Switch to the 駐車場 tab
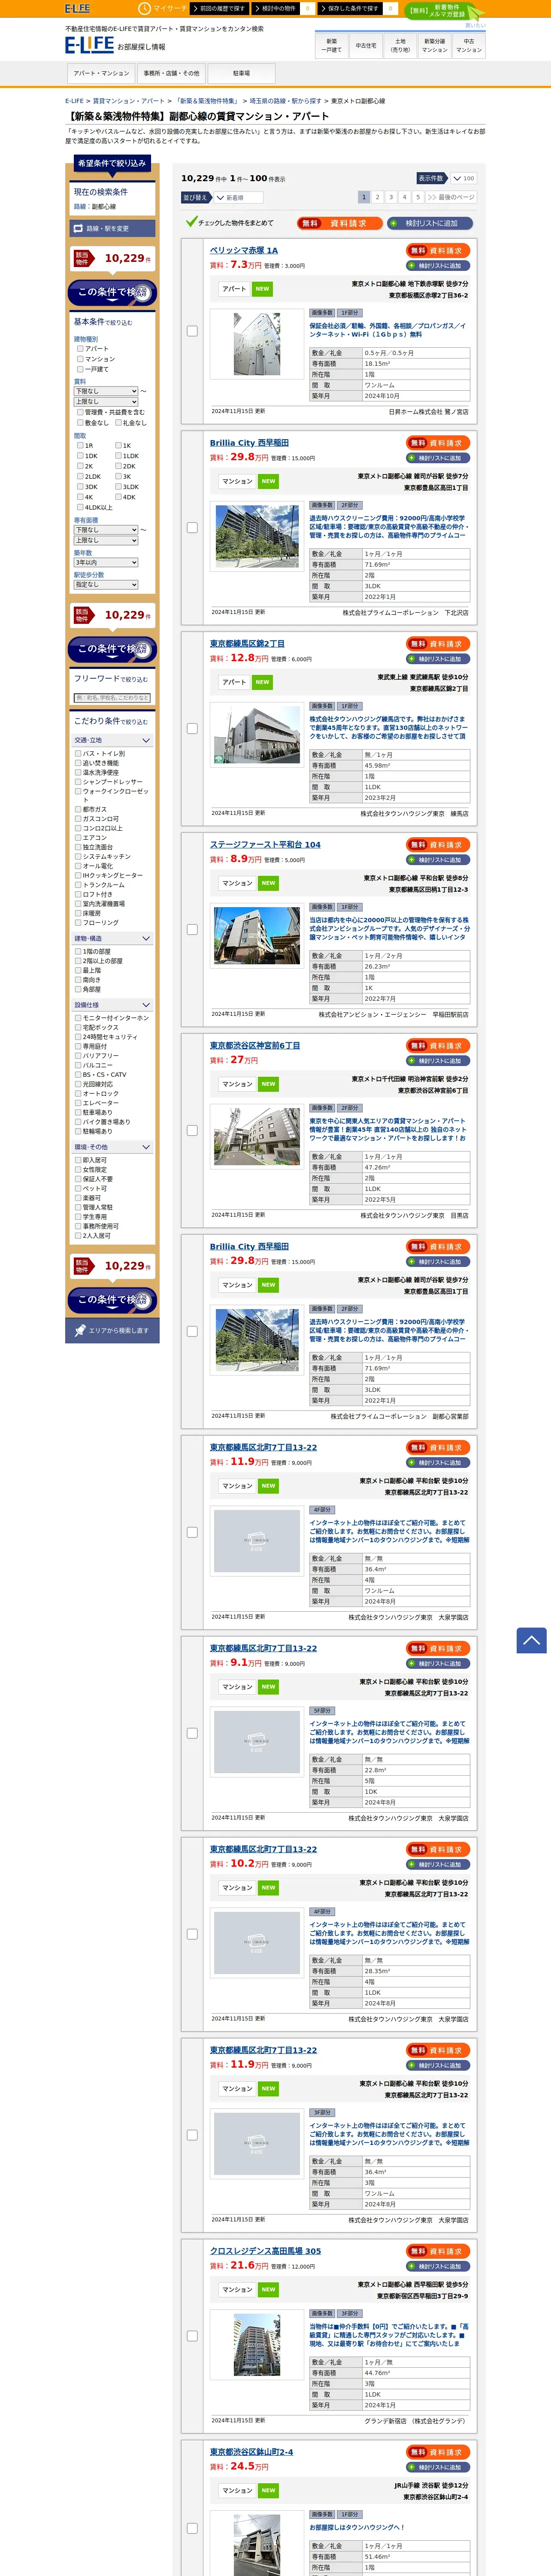 click(x=241, y=73)
